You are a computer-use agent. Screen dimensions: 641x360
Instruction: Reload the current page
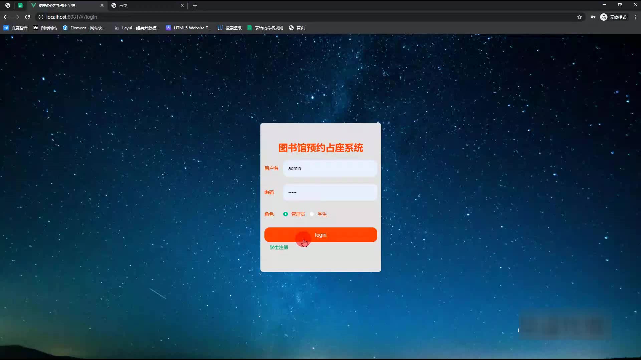coord(28,17)
